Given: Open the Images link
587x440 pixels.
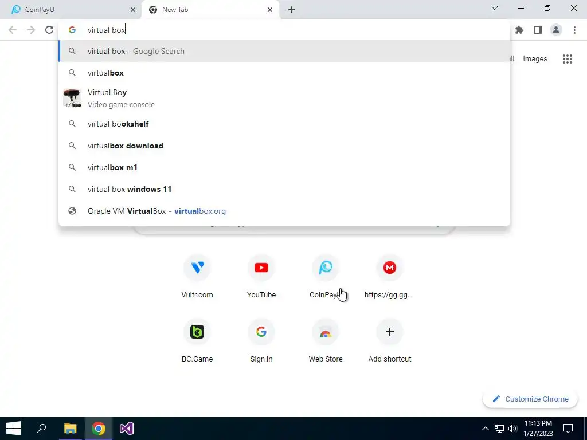Looking at the screenshot, I should (x=535, y=59).
